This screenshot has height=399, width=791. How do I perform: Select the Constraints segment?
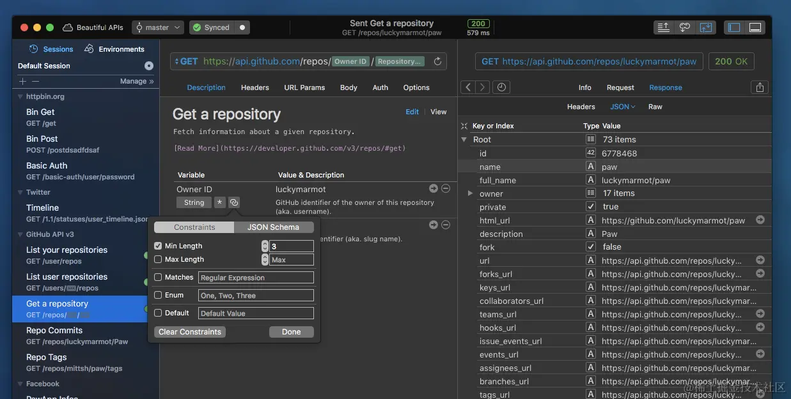194,227
